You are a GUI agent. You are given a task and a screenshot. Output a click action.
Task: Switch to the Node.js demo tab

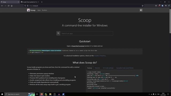(90, 68)
